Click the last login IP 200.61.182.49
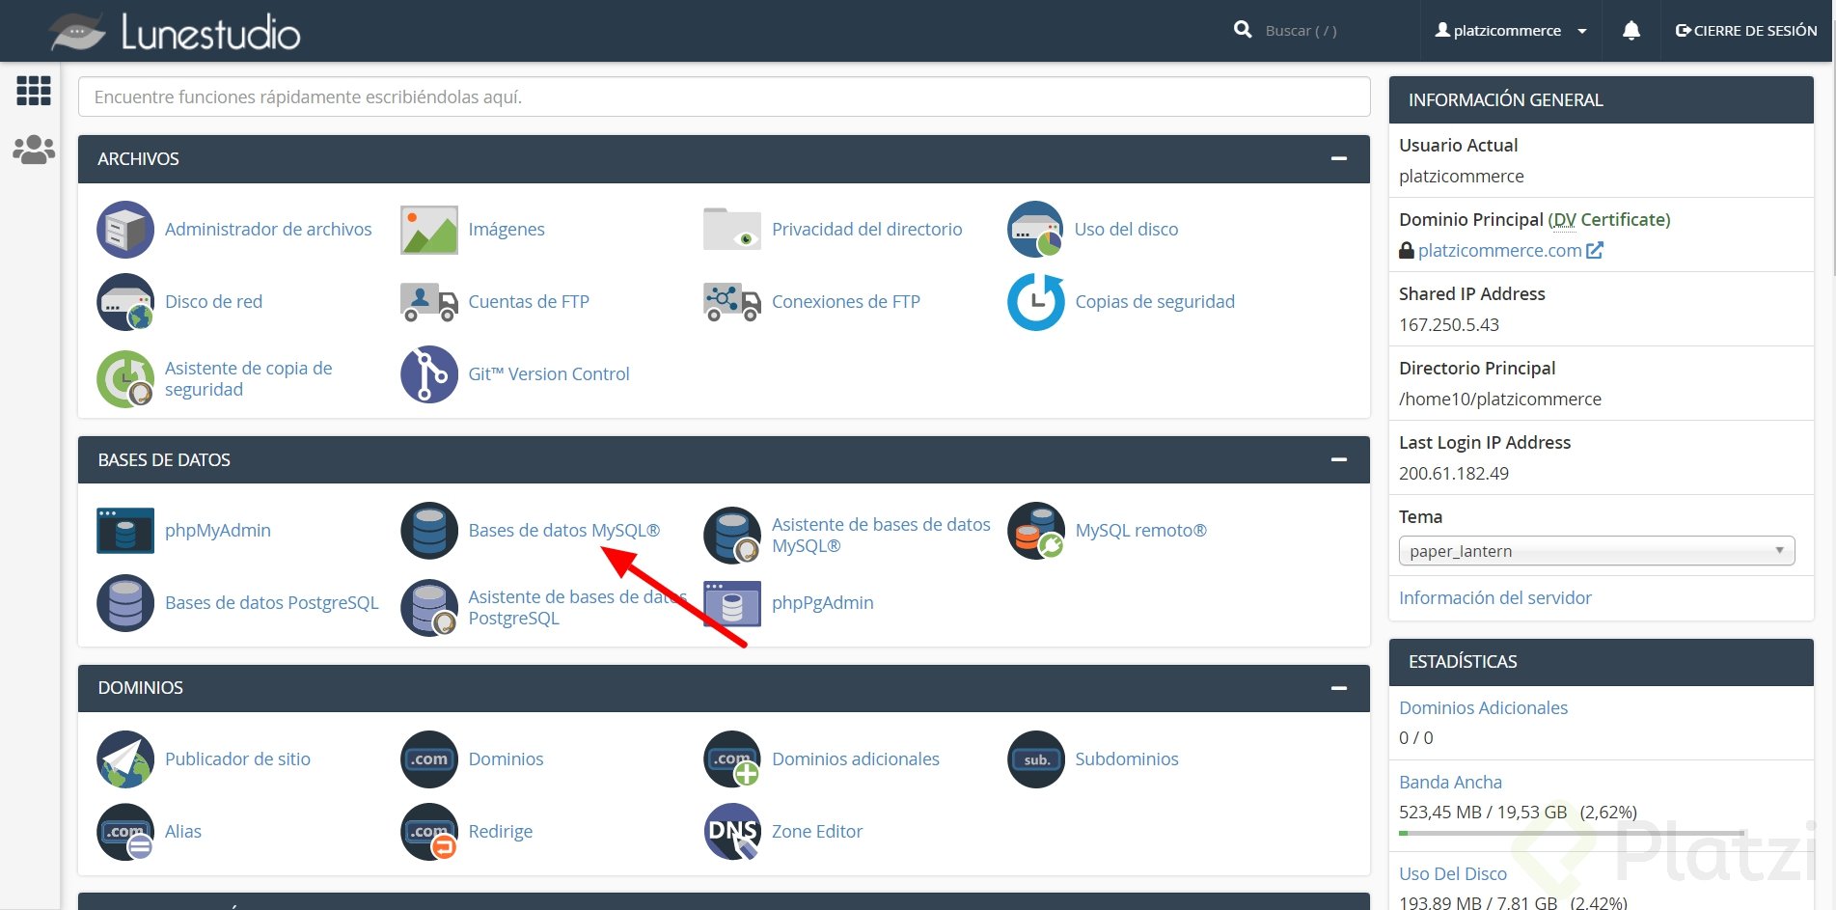1836x910 pixels. point(1454,474)
